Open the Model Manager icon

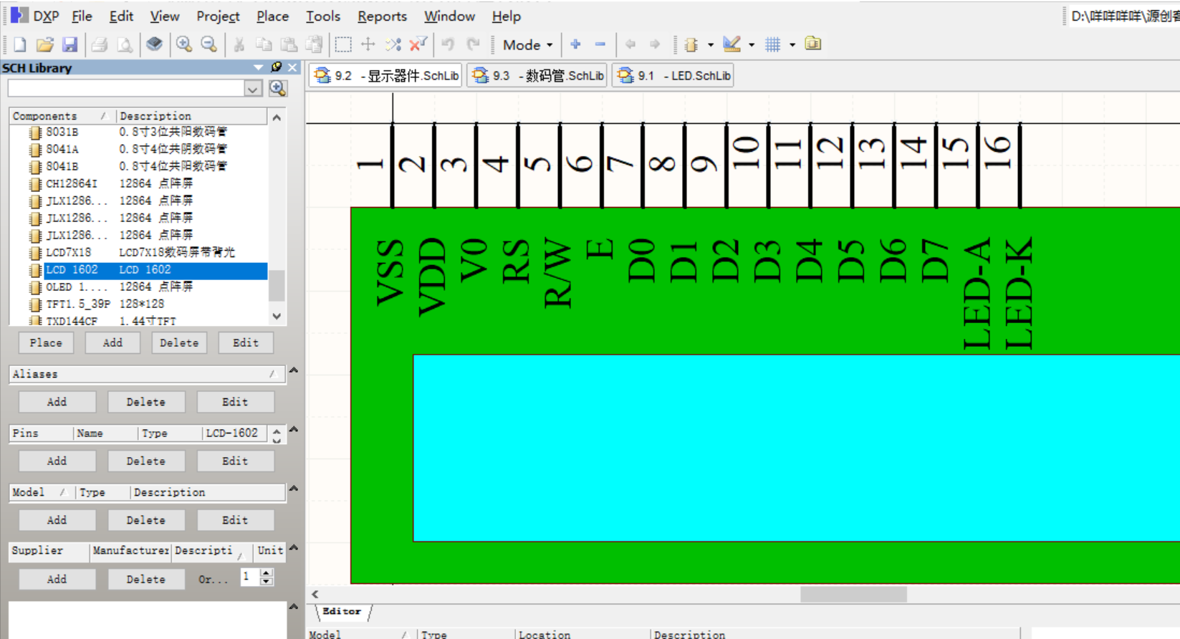813,44
